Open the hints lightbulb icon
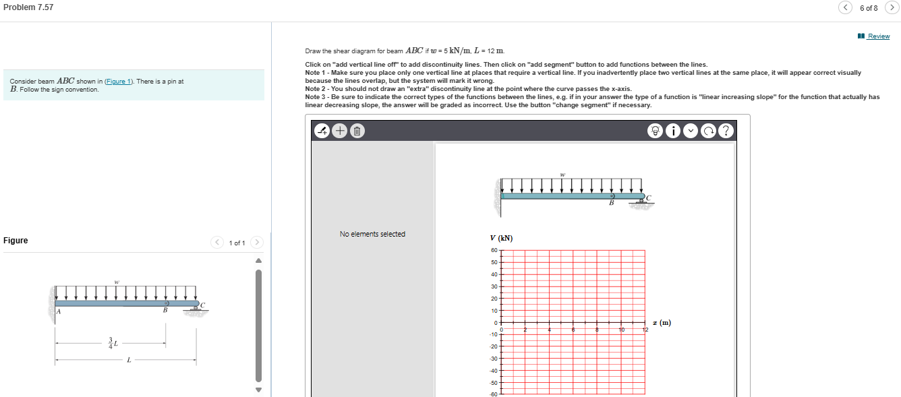 pyautogui.click(x=655, y=130)
